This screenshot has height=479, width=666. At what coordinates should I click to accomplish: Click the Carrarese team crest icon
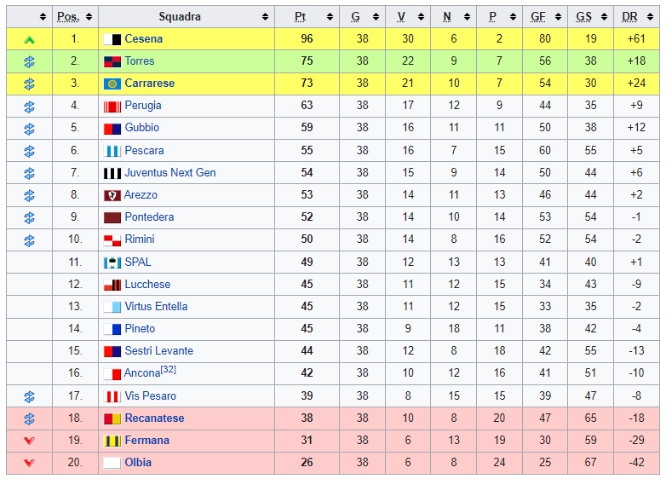point(112,84)
